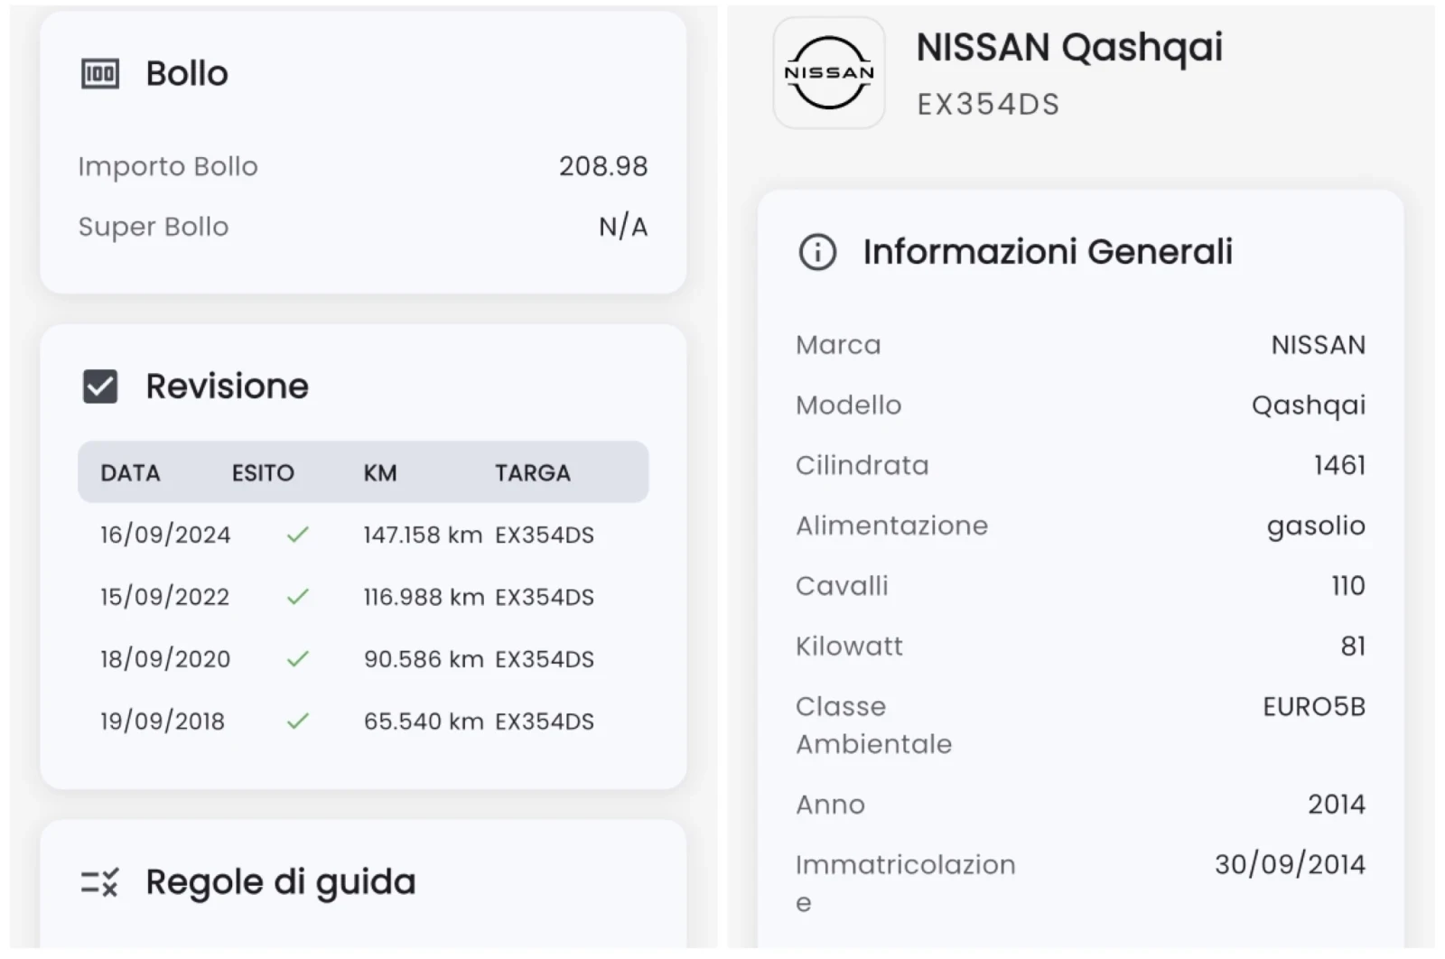Click the NISSAN brand logo
1445x959 pixels.
pyautogui.click(x=828, y=74)
